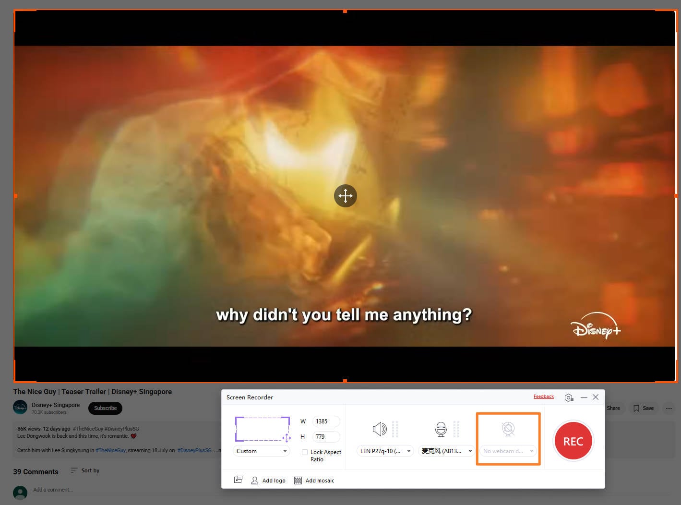The height and width of the screenshot is (505, 681).
Task: Click the 39 Comments heading
Action: tap(36, 472)
